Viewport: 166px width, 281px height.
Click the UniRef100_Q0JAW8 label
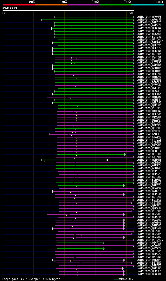(149, 57)
